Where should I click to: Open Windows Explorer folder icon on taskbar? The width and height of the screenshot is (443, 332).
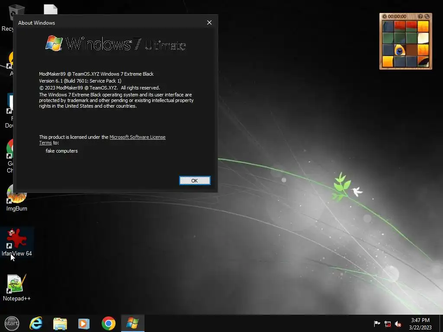[x=60, y=323]
